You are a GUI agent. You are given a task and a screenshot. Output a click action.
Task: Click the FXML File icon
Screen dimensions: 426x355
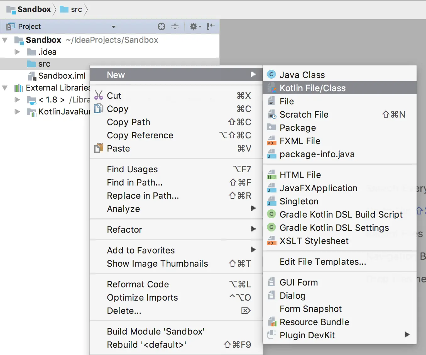click(x=271, y=141)
